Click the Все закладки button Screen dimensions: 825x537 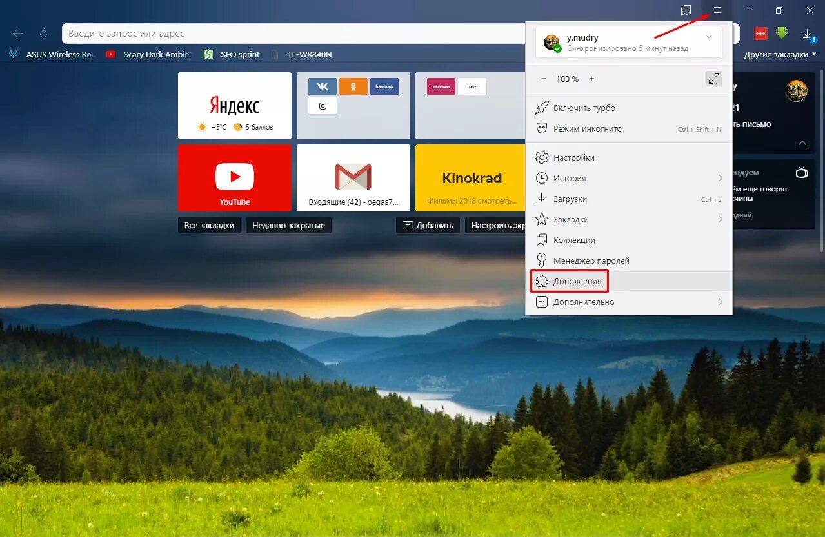coord(210,225)
